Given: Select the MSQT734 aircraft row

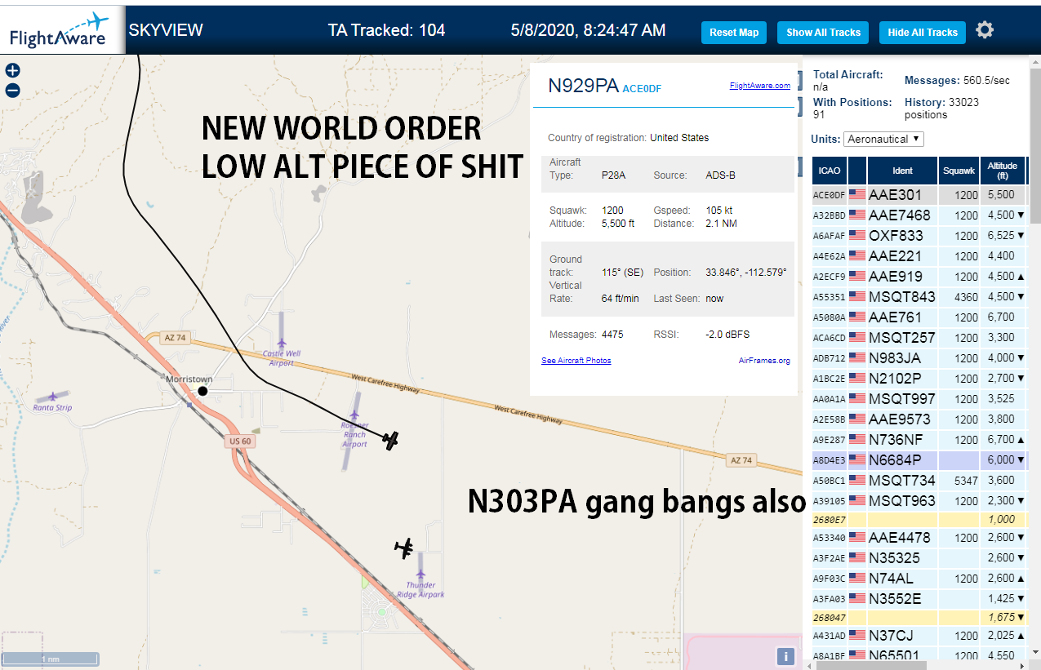Looking at the screenshot, I should pos(919,481).
